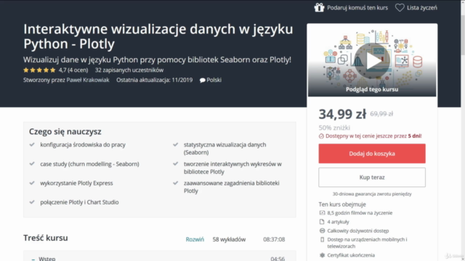Click checkmark beside tworzenie interaktywnych wykresów
Screen dimensions: 465x261
point(176,164)
